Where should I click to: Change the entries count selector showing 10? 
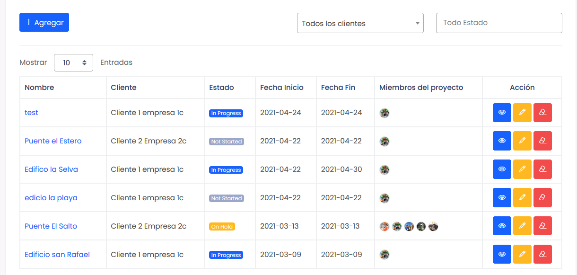pyautogui.click(x=73, y=62)
